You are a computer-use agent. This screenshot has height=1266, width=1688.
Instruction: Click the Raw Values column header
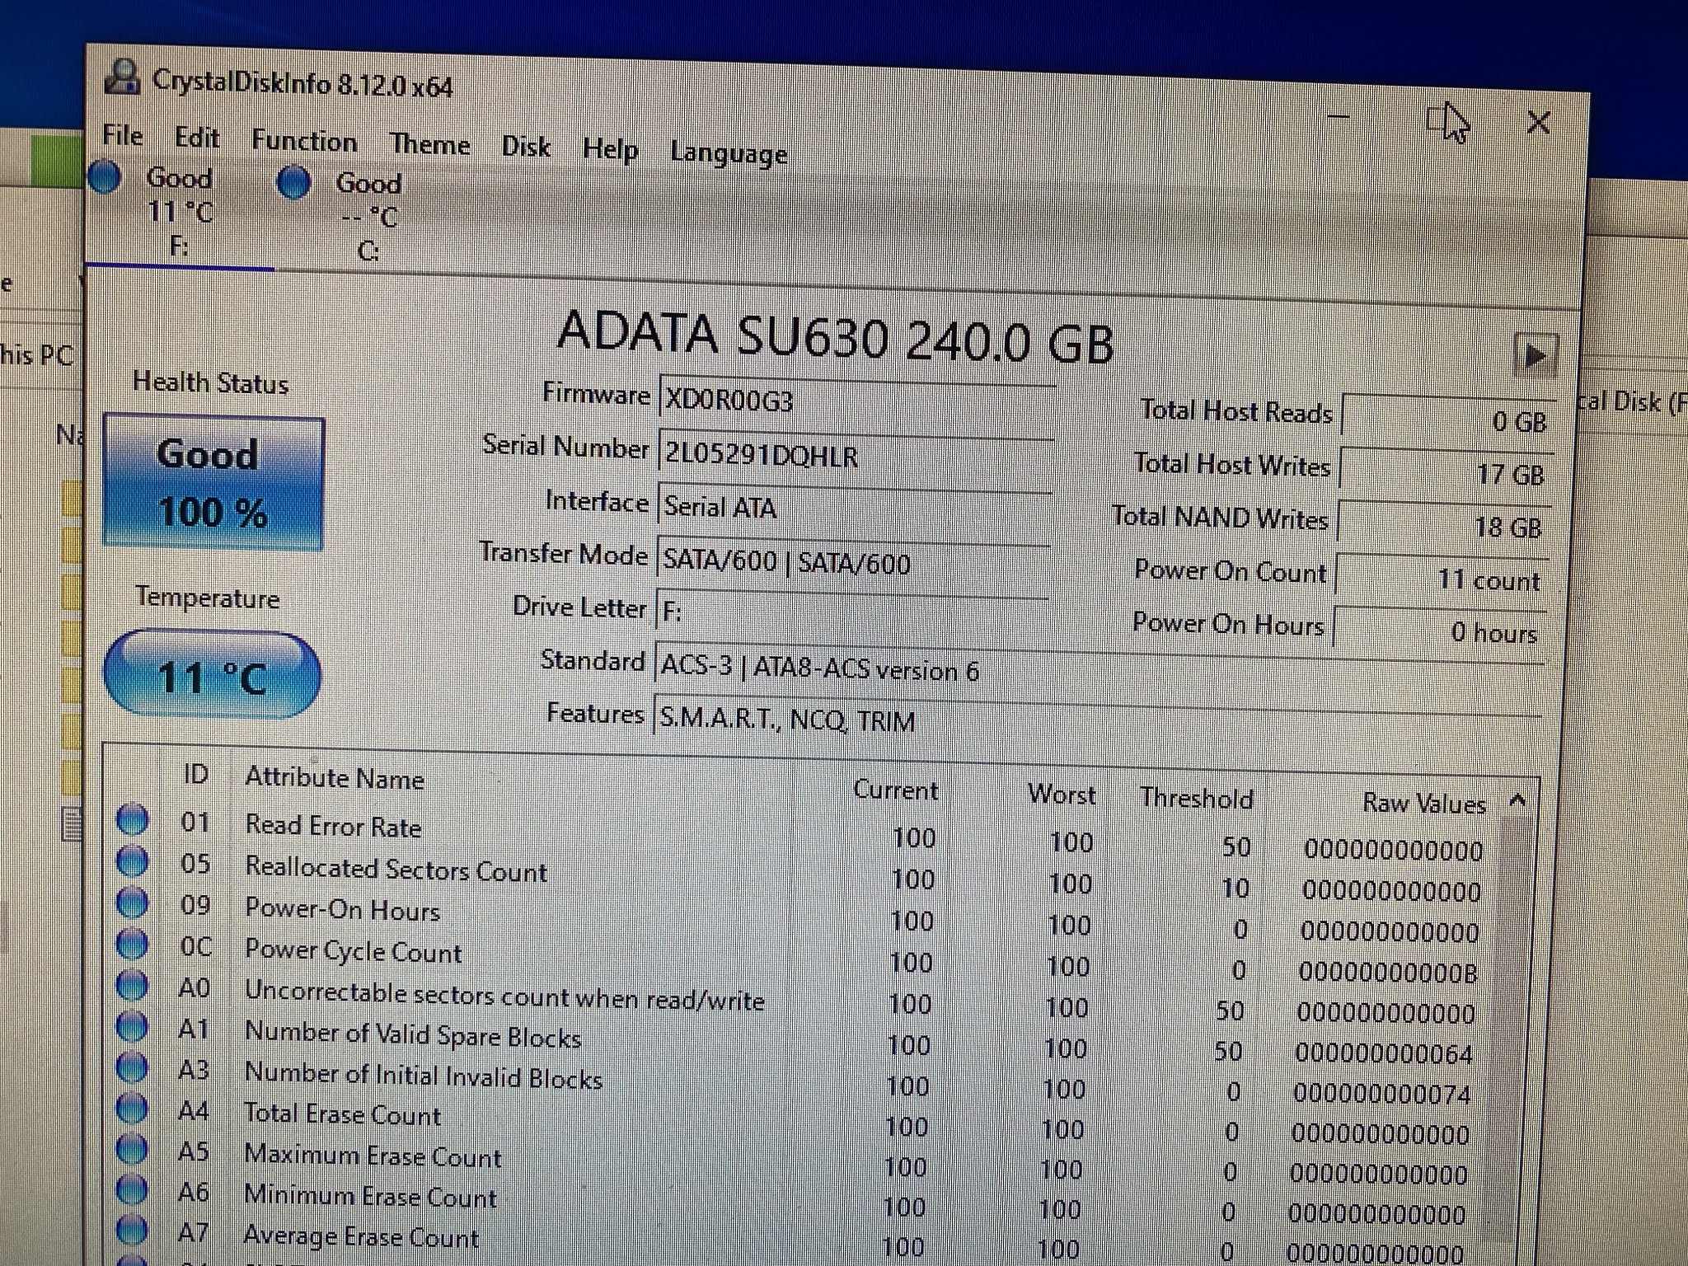[x=1423, y=803]
